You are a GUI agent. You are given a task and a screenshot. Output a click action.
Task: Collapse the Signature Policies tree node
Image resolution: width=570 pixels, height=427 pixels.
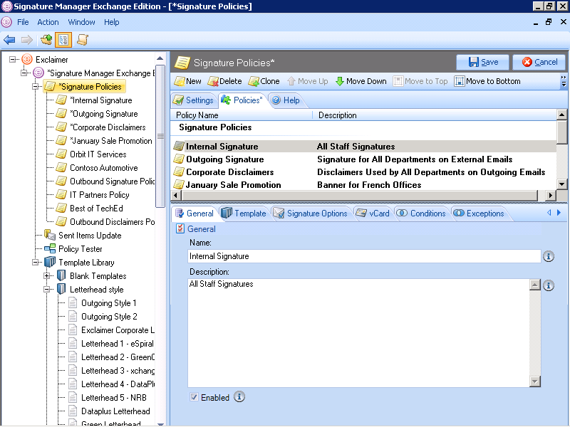point(35,86)
